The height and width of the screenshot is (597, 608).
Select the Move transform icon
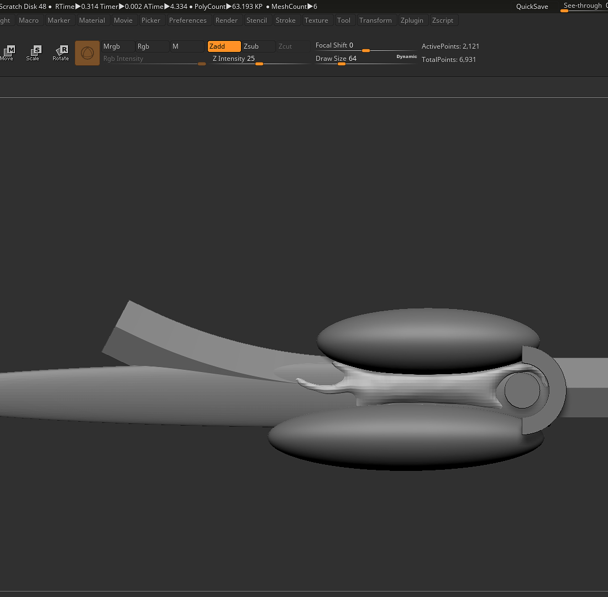click(x=7, y=53)
